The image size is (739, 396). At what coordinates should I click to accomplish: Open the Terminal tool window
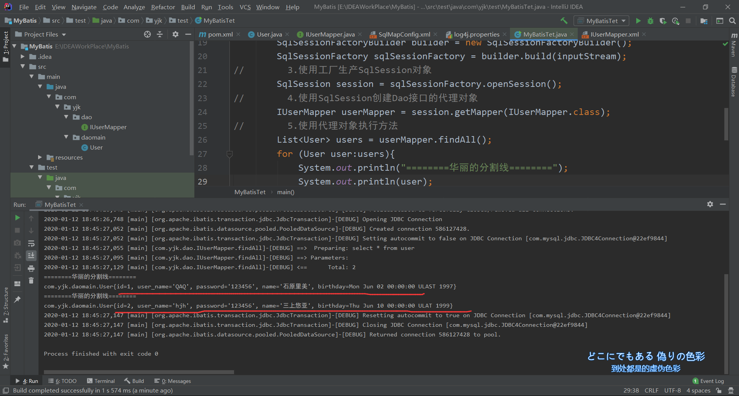click(101, 381)
